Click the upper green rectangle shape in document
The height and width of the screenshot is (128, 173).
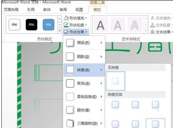[x=49, y=73]
